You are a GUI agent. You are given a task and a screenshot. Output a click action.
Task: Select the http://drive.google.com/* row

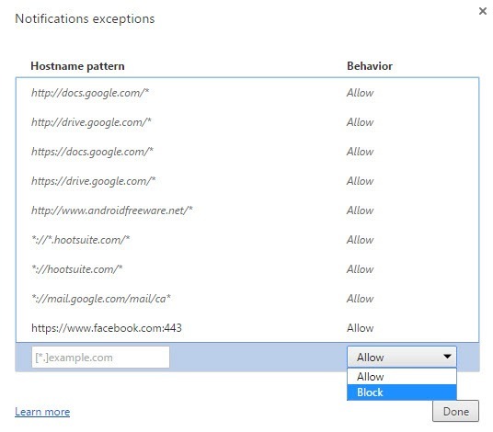click(x=247, y=122)
